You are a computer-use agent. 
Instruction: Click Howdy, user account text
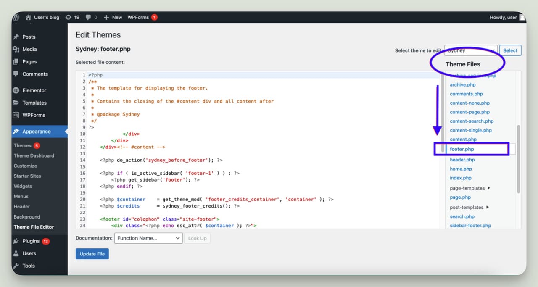[x=503, y=17]
